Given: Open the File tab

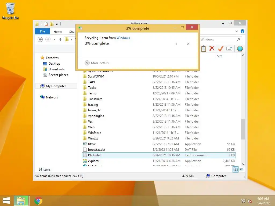Looking at the screenshot, I should click(x=42, y=31).
